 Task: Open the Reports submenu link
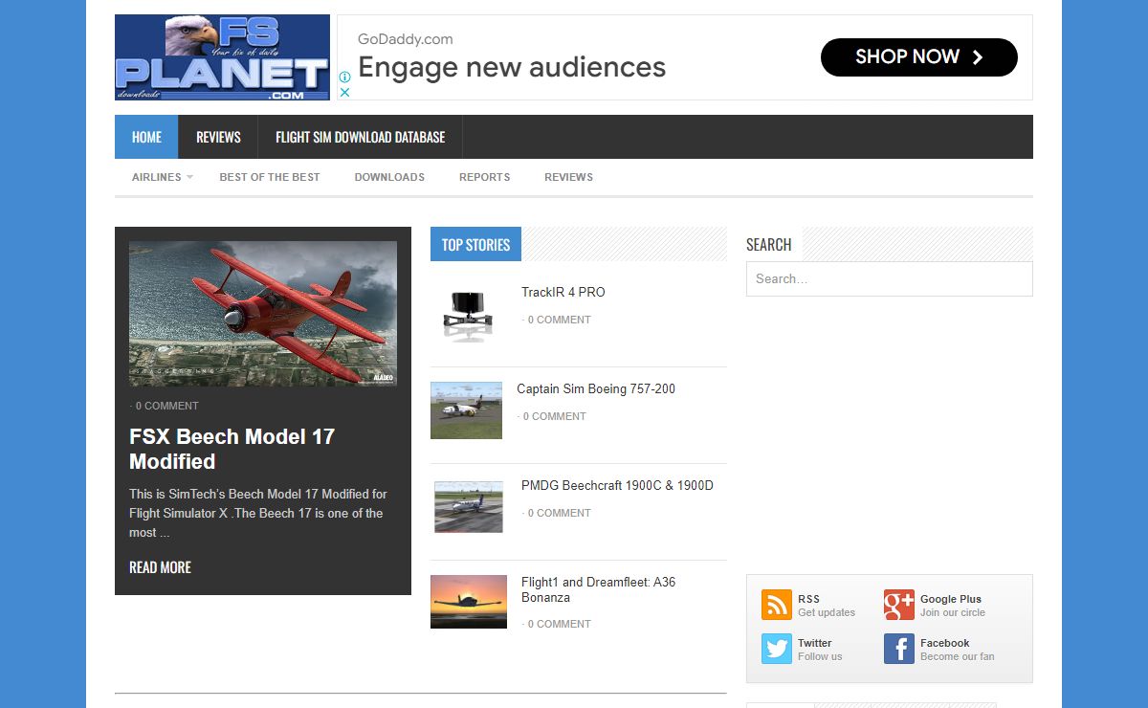[x=485, y=177]
